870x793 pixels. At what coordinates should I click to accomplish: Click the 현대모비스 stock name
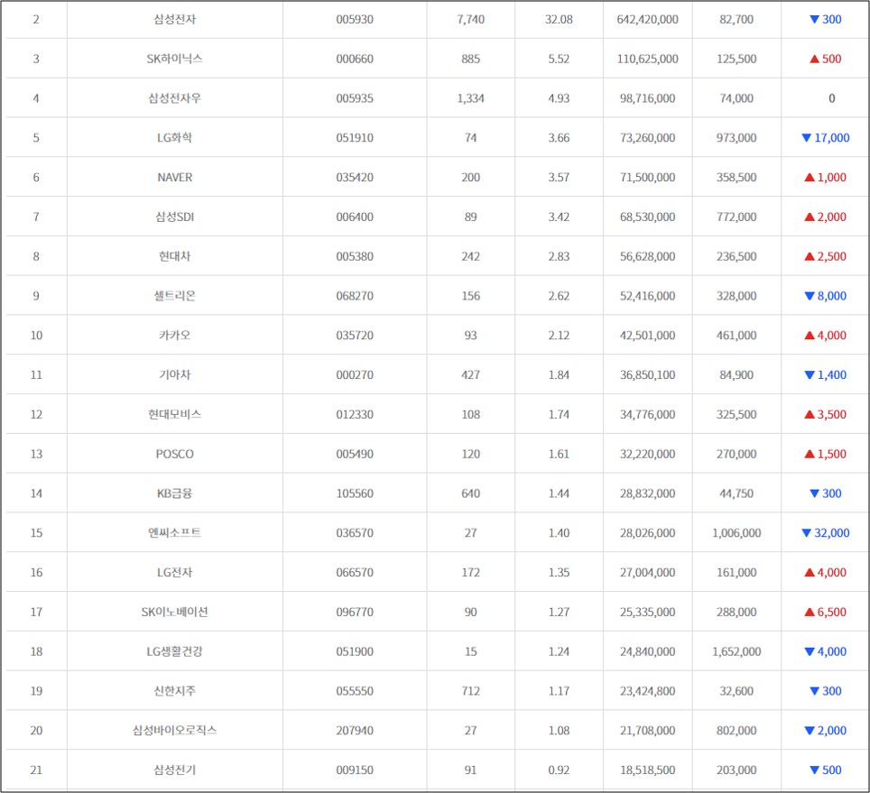click(x=174, y=414)
